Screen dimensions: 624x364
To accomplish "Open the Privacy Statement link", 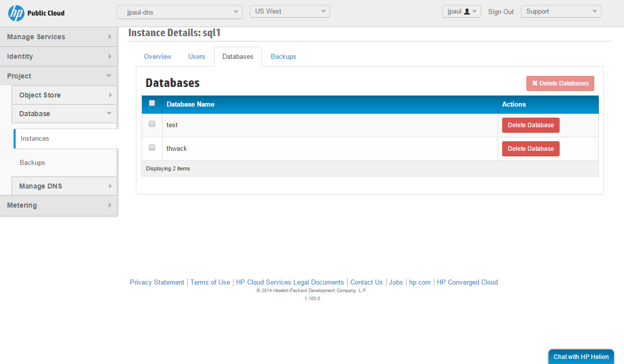I will (157, 283).
